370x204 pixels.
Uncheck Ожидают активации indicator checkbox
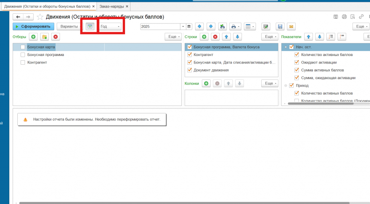tap(297, 62)
